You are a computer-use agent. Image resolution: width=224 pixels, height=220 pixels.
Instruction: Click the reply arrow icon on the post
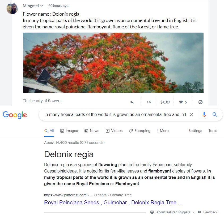pyautogui.click(x=132, y=102)
